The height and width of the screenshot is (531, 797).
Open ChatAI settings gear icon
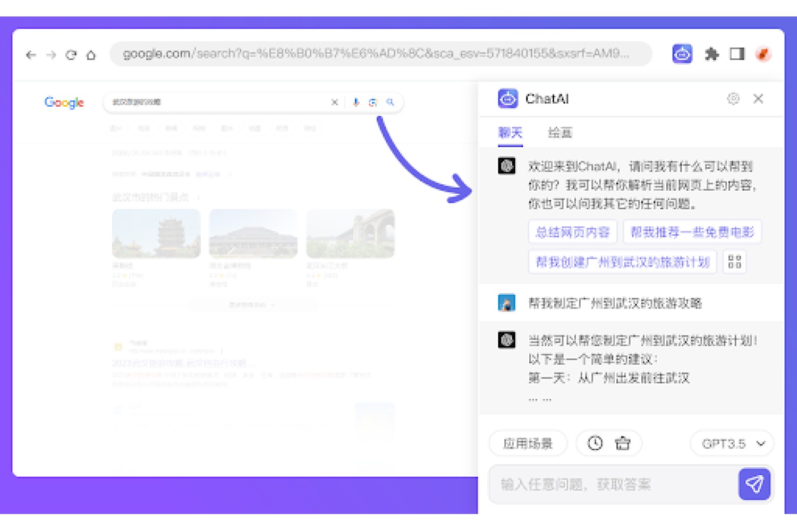(733, 99)
